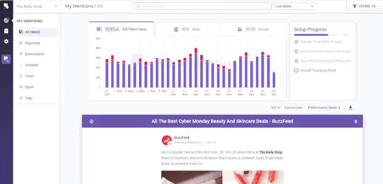
Task: Click the highlighted The Body Shop keyword
Action: tap(271, 152)
